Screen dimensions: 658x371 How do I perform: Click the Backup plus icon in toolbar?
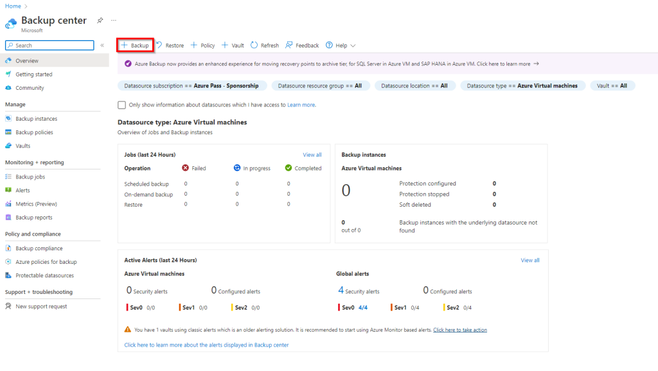124,45
